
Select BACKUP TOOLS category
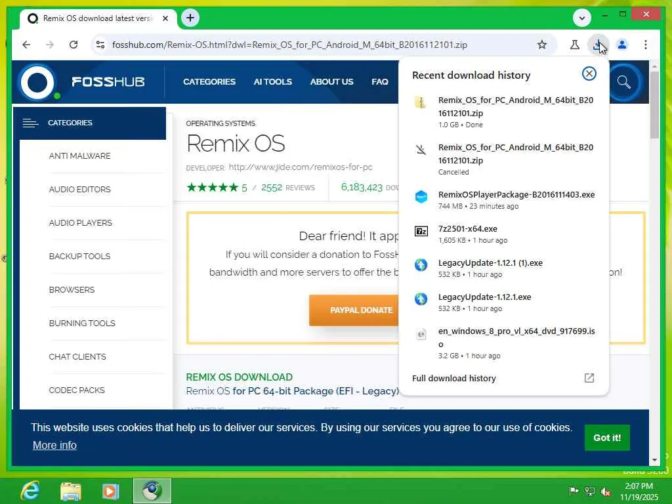tap(79, 257)
